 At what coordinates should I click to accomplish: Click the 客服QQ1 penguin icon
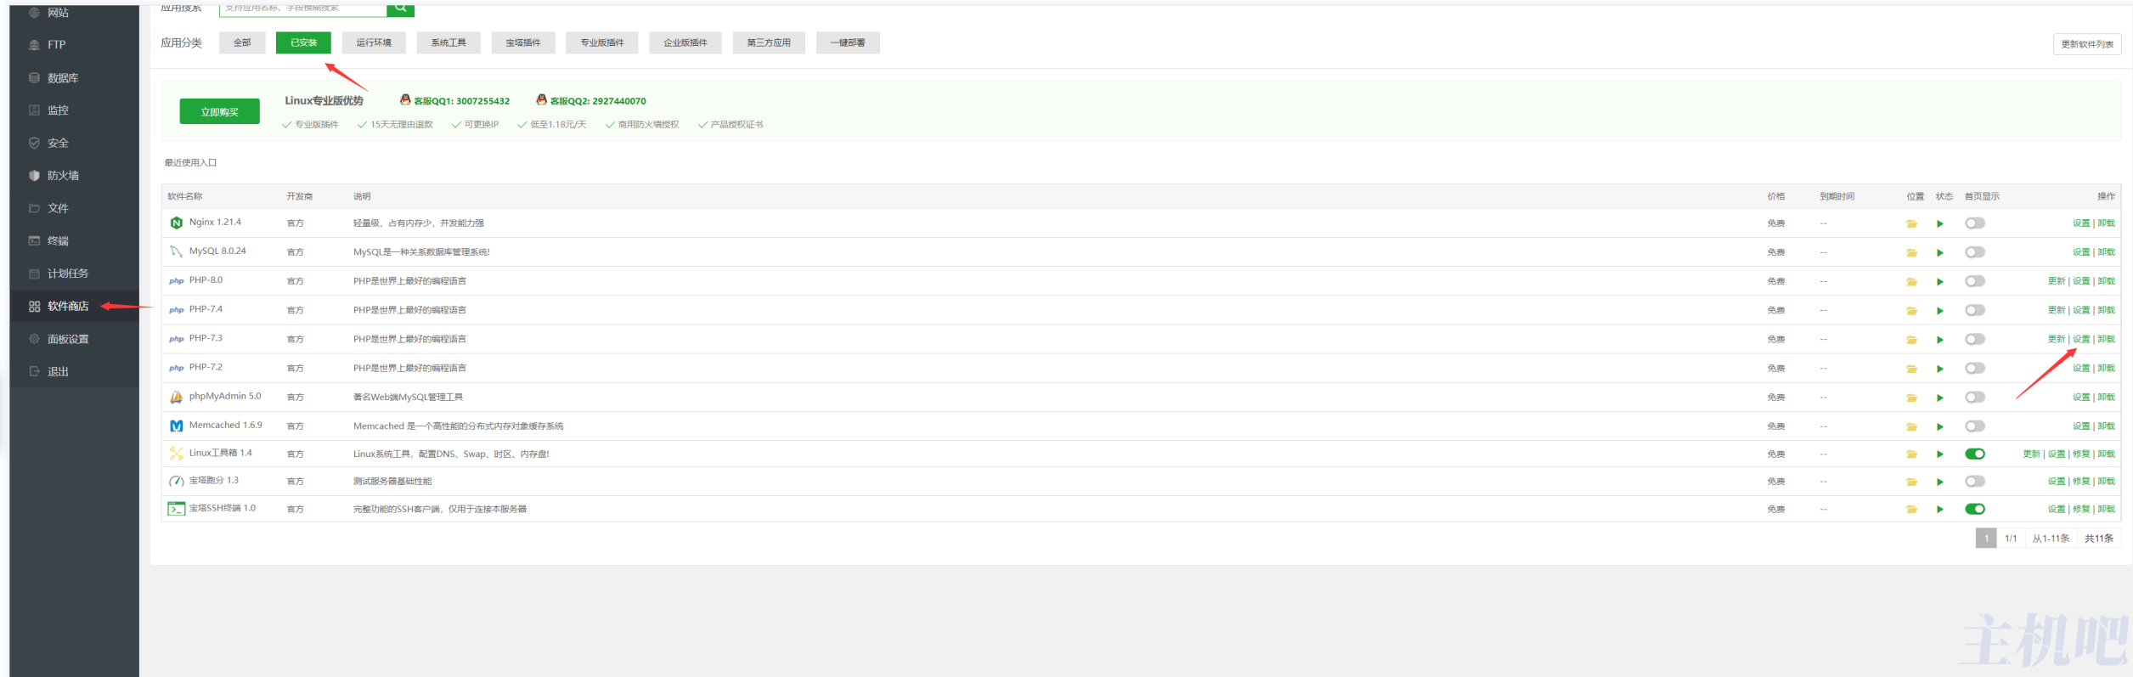[x=405, y=100]
